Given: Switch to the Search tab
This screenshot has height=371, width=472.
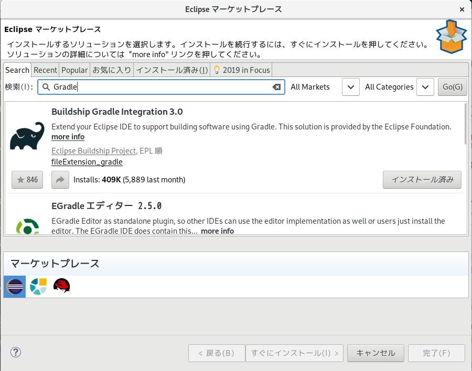Looking at the screenshot, I should pos(17,70).
